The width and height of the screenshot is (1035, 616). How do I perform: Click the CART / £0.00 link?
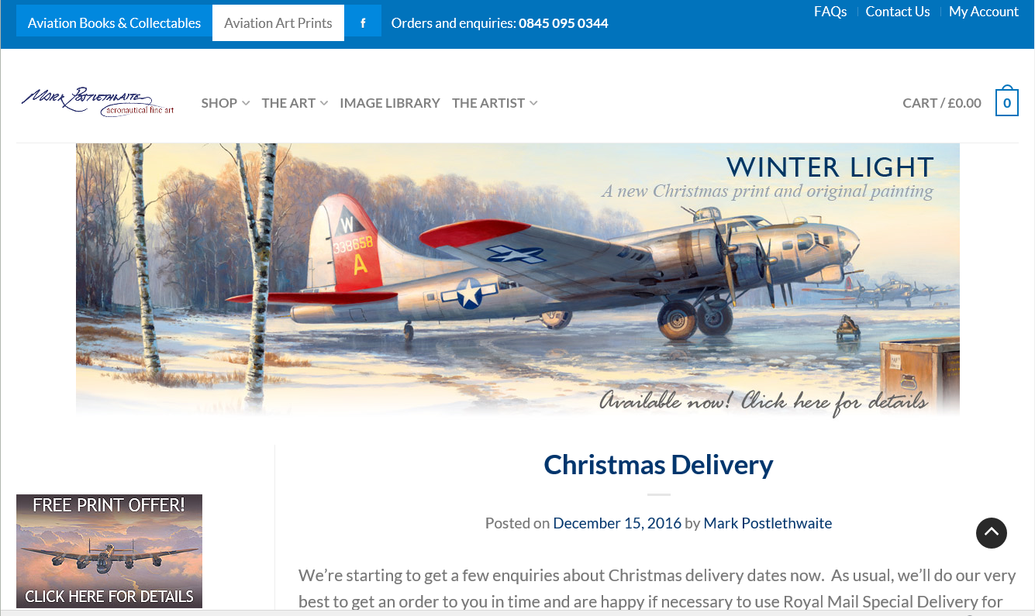click(942, 103)
